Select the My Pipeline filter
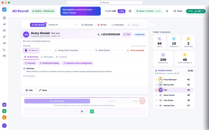The image size is (209, 130). coord(38,25)
